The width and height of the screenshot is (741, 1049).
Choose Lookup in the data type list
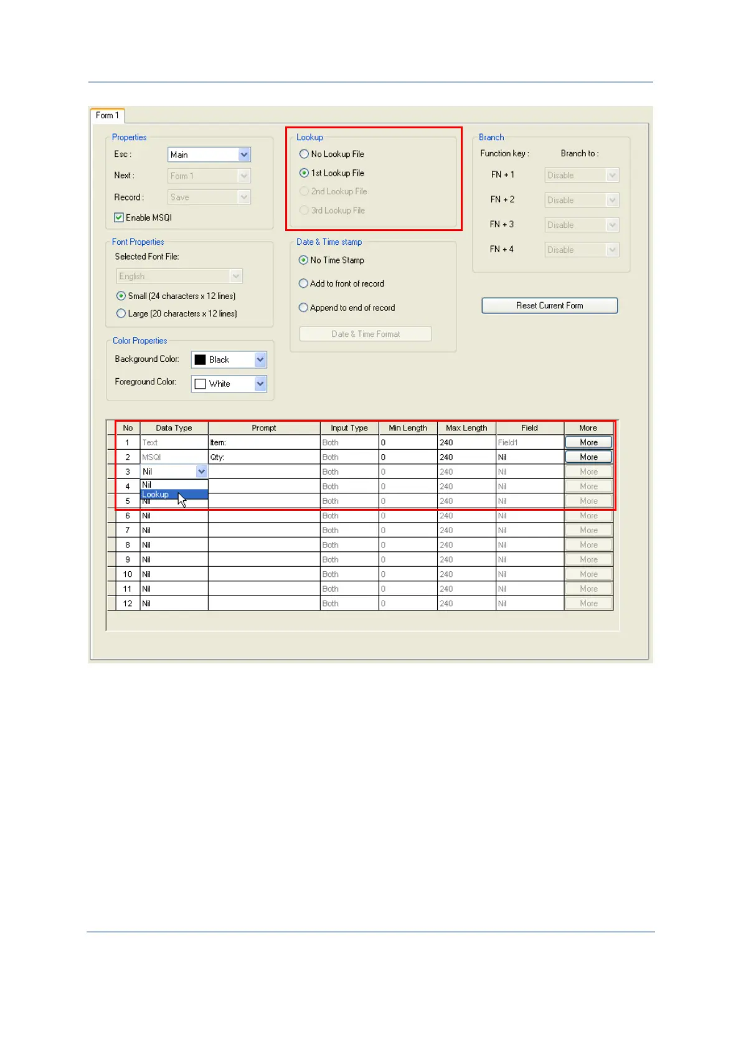point(174,495)
